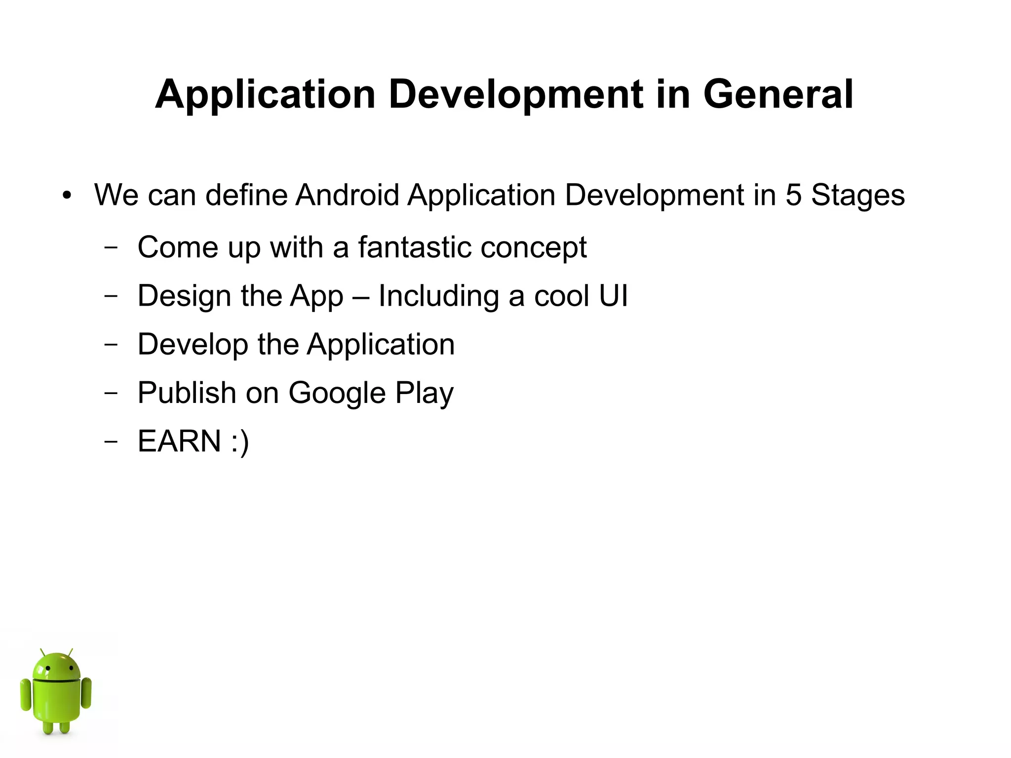Click the ':)' smiley after EARN
The height and width of the screenshot is (758, 1011).
[x=240, y=442]
